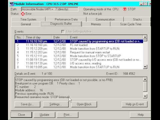Click the Date column header

coord(60,37)
